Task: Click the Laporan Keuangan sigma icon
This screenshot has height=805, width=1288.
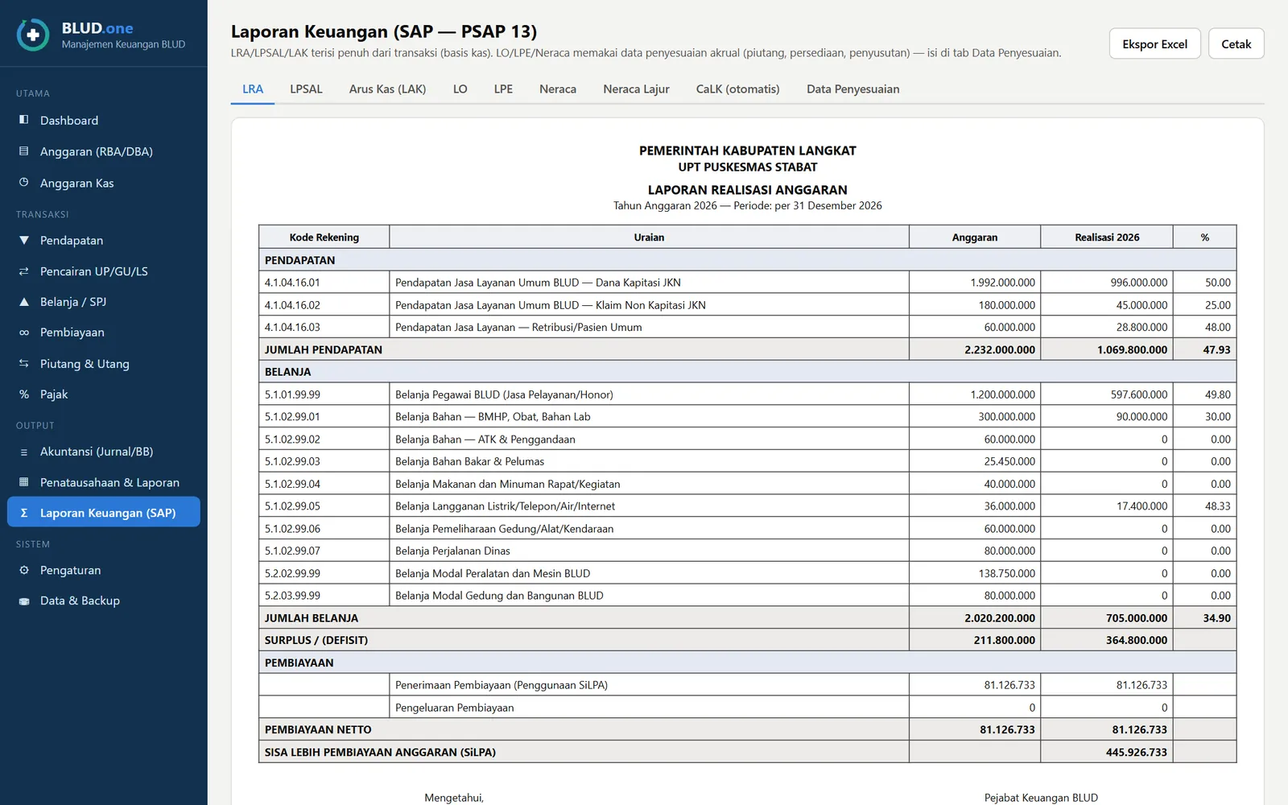Action: pyautogui.click(x=24, y=513)
